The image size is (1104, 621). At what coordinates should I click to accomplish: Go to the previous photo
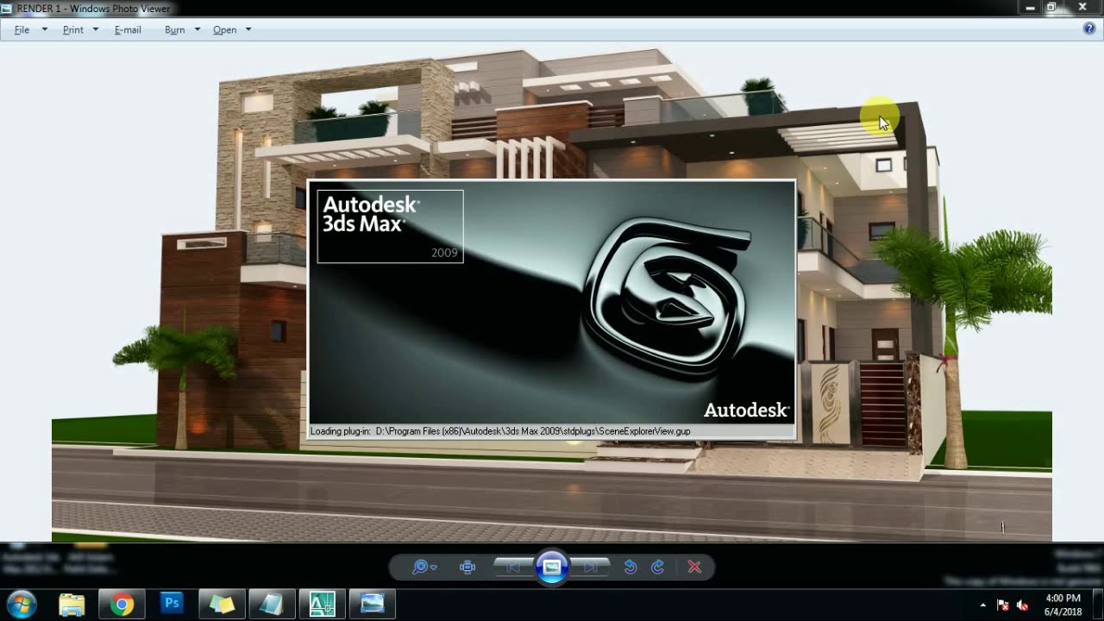[x=512, y=567]
